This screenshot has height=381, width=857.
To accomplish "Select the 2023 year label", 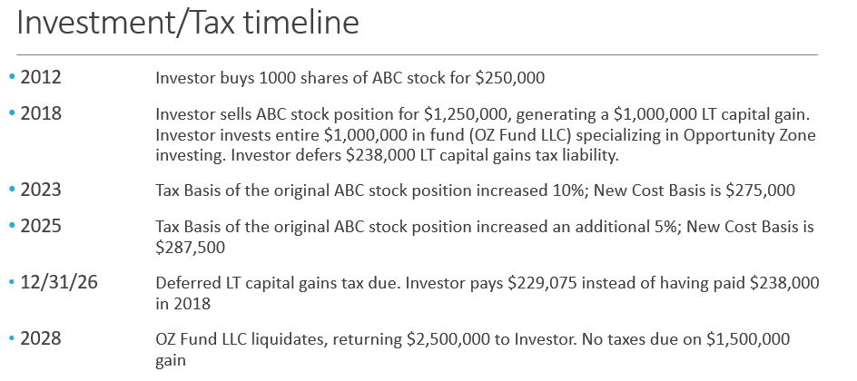I will click(x=40, y=190).
